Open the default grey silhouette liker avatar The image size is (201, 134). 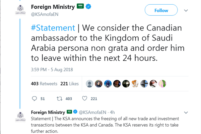pyautogui.click(x=90, y=83)
